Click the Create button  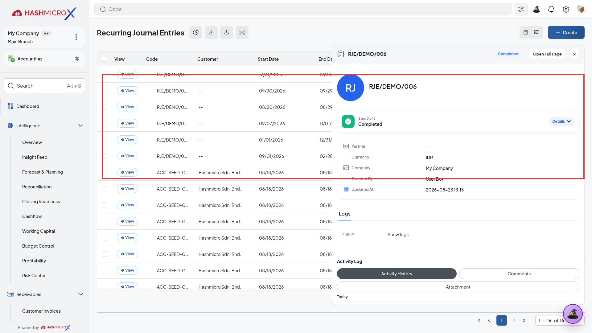pos(566,32)
